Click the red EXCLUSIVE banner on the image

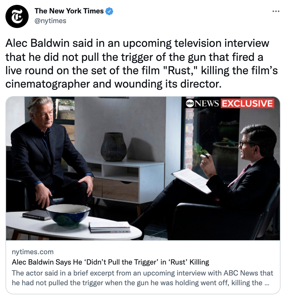(x=247, y=103)
